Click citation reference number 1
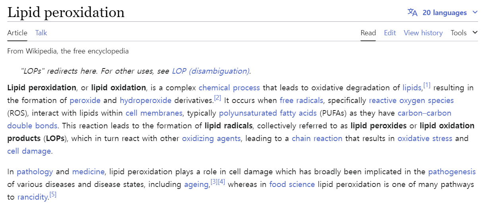 [x=427, y=85]
